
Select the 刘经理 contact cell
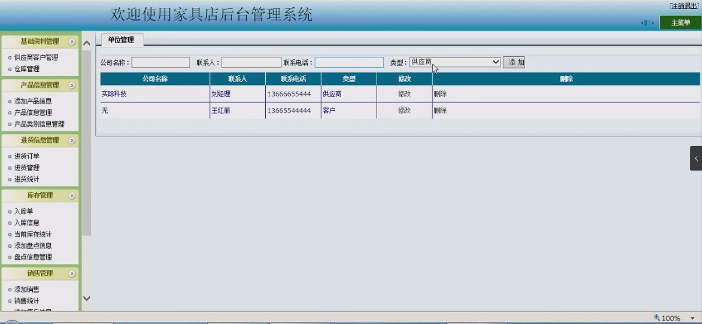(237, 94)
